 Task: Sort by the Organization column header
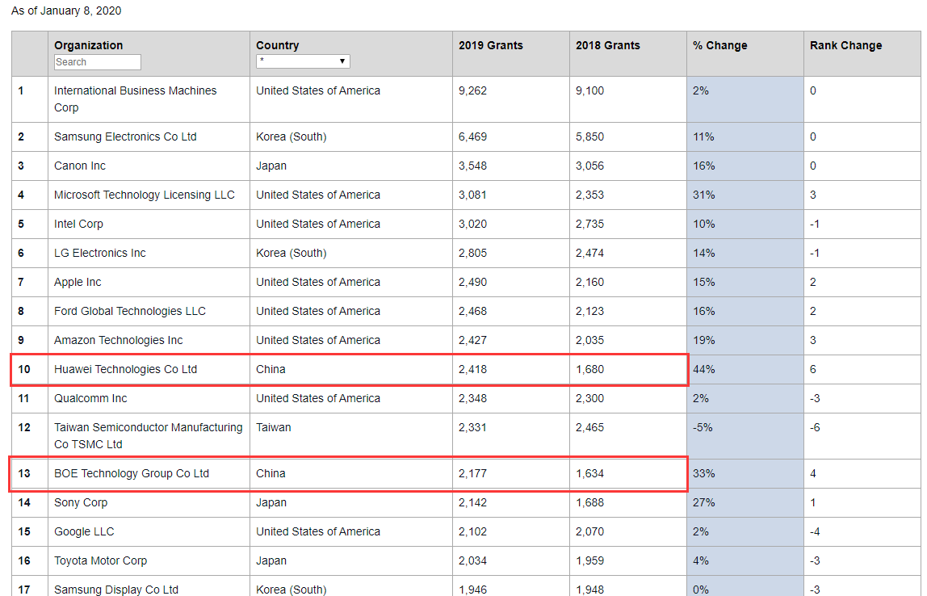pos(89,45)
